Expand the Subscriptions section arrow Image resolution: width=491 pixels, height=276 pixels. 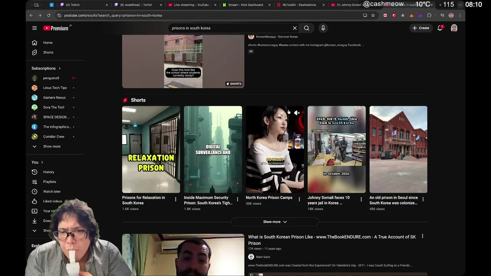[59, 68]
